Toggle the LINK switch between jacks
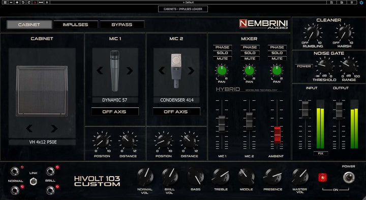Viewport: 366px width, 200px height. coord(33,181)
